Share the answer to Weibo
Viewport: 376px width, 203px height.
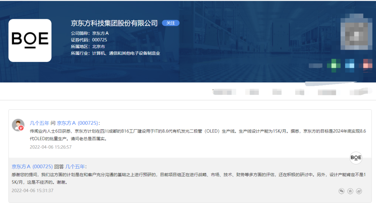[359, 191]
